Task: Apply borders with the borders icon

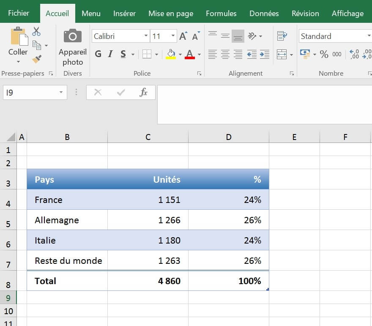Action: coord(147,54)
